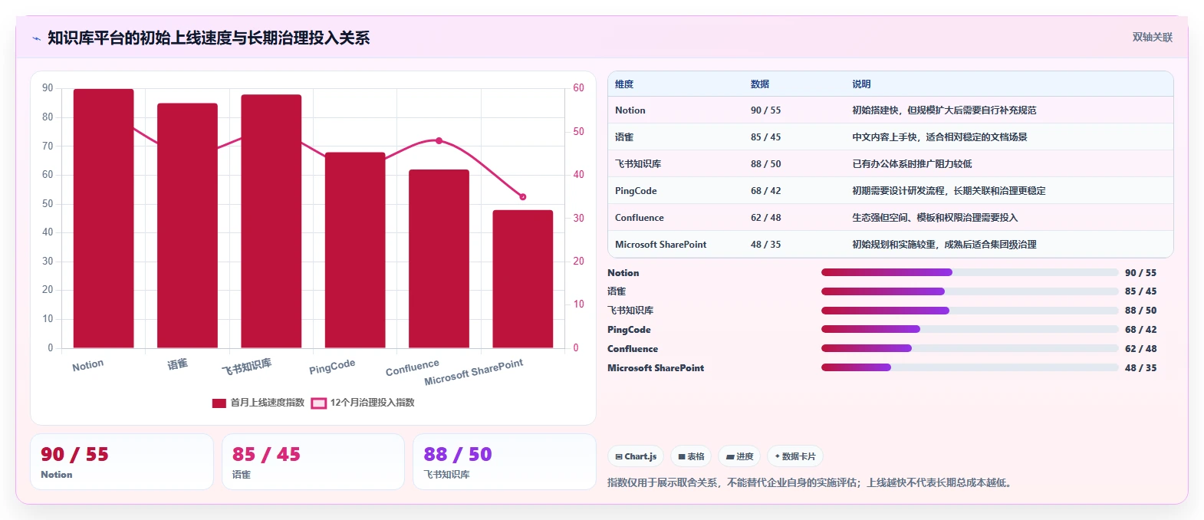Click the PingCode bar in the chart
The height and width of the screenshot is (520, 1204).
click(355, 250)
